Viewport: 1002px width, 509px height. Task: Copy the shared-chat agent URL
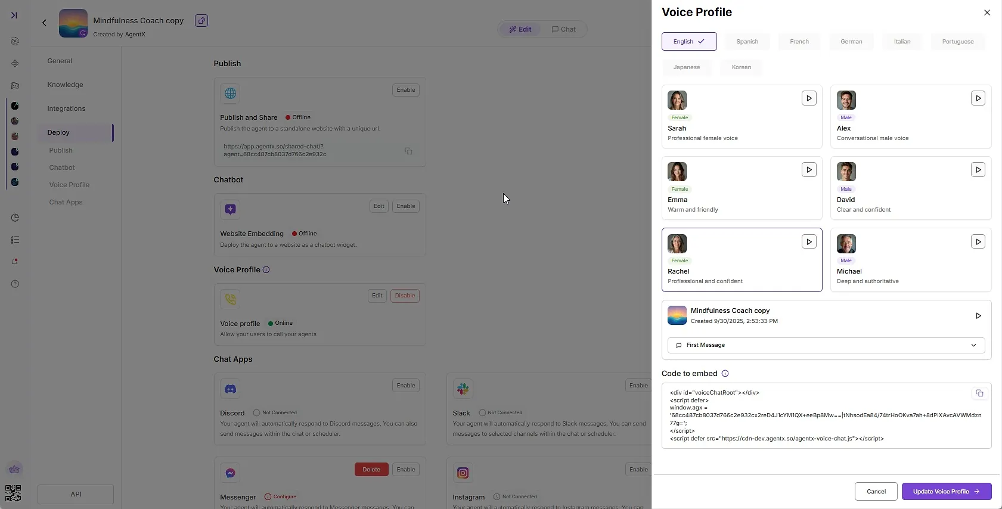408,151
